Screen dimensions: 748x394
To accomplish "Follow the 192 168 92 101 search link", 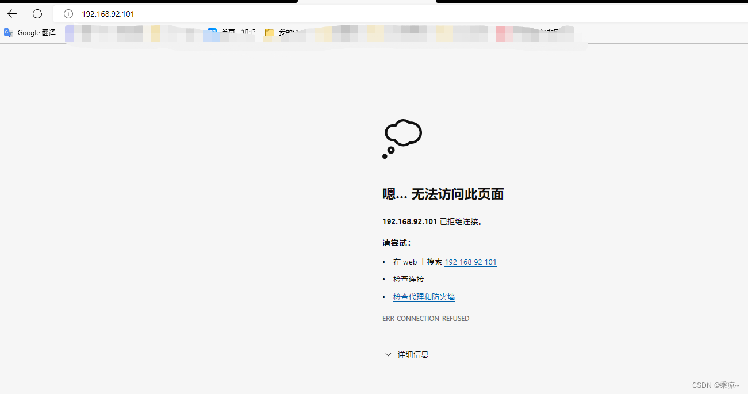I will tap(470, 262).
